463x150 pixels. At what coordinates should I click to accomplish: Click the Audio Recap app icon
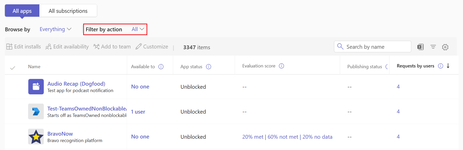[x=36, y=87]
